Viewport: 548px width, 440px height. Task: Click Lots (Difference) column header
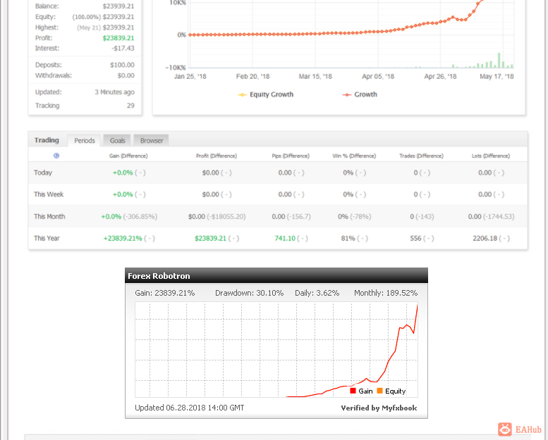491,156
